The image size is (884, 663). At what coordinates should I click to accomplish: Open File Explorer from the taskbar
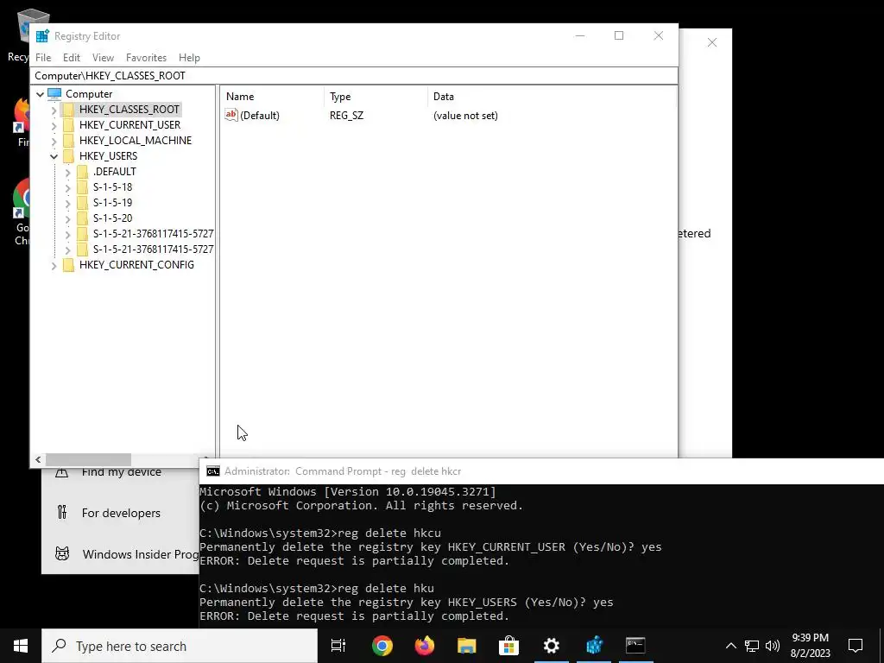pyautogui.click(x=466, y=646)
